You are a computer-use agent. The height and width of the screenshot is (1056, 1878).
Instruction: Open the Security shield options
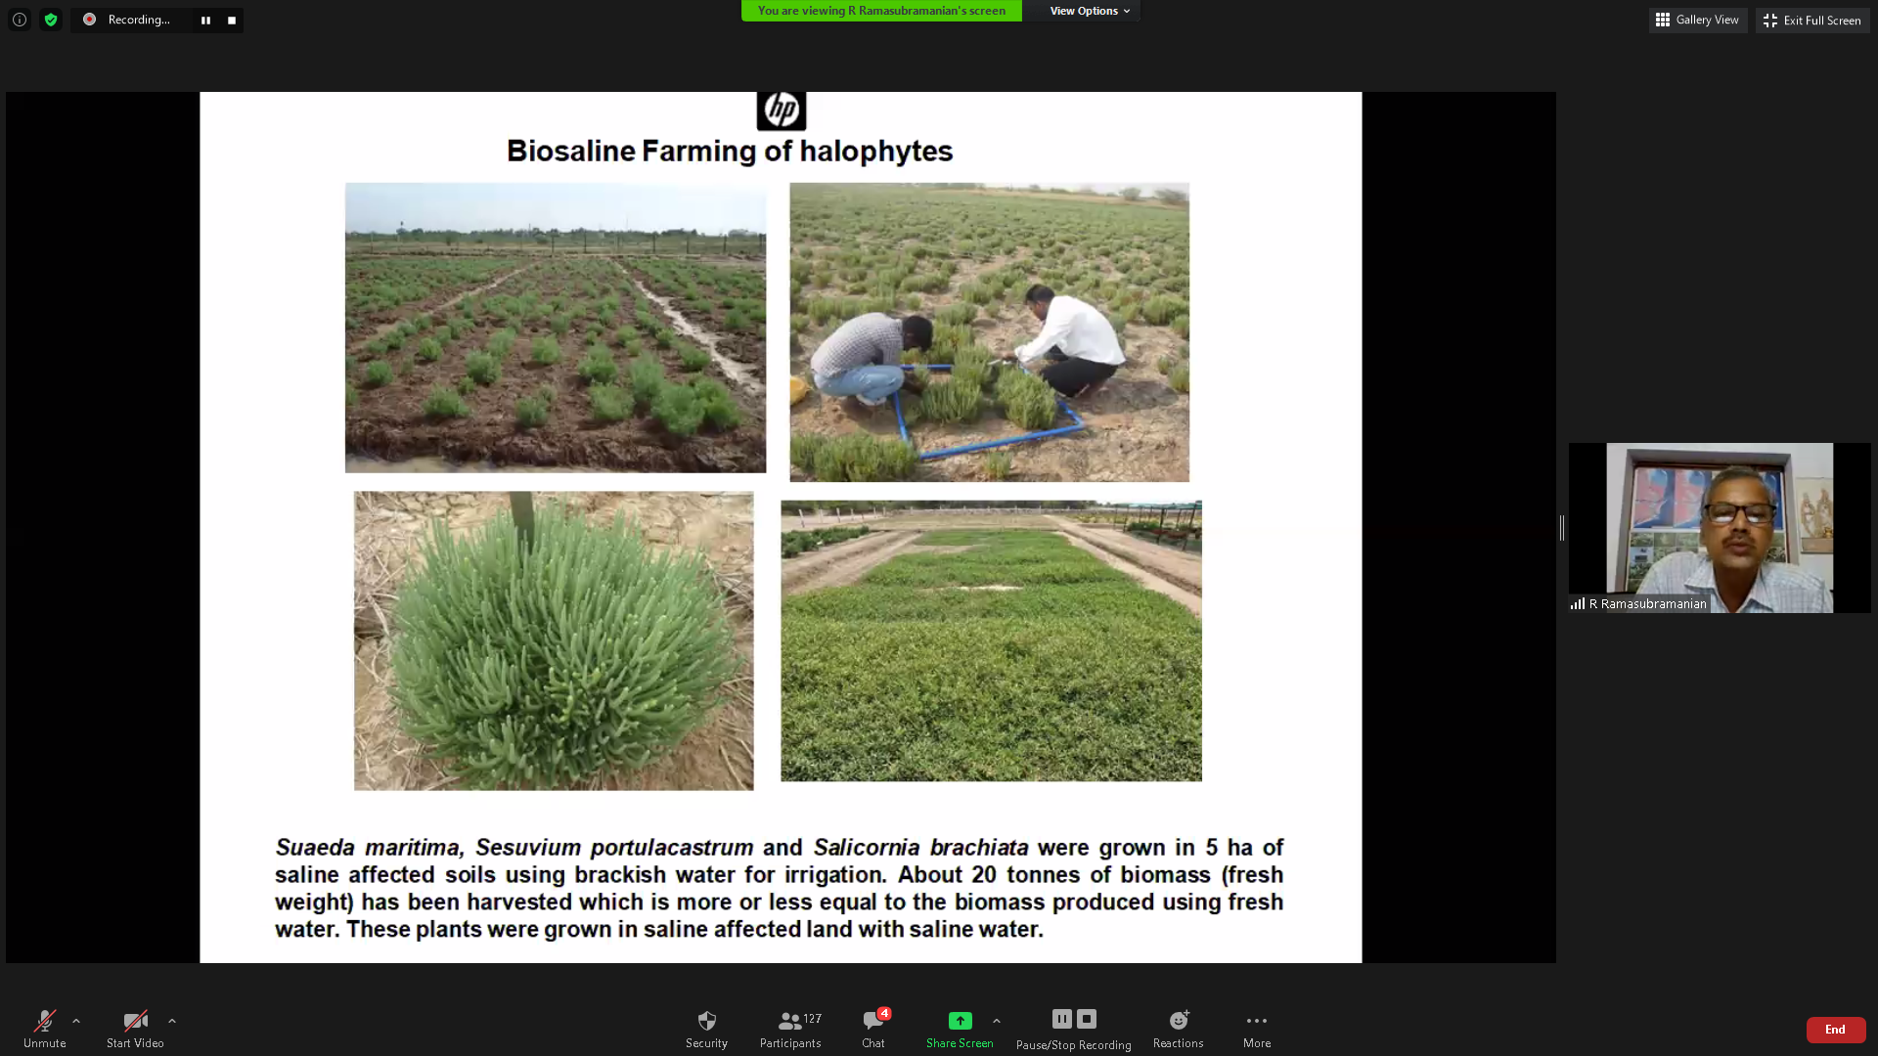pos(706,1029)
